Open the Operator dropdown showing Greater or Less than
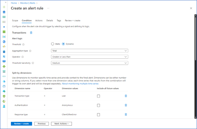This screenshot has width=197, height=129. click(x=90, y=57)
